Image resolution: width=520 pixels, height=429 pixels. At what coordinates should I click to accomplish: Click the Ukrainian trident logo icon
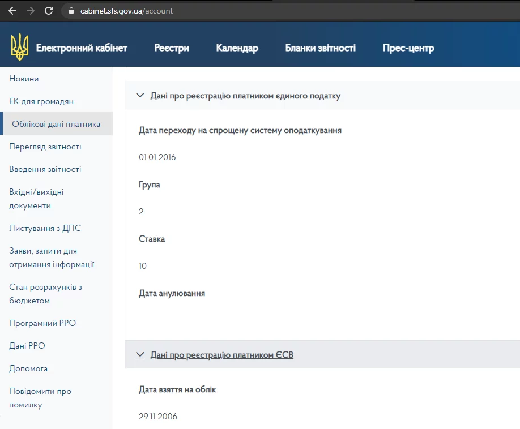pyautogui.click(x=20, y=48)
